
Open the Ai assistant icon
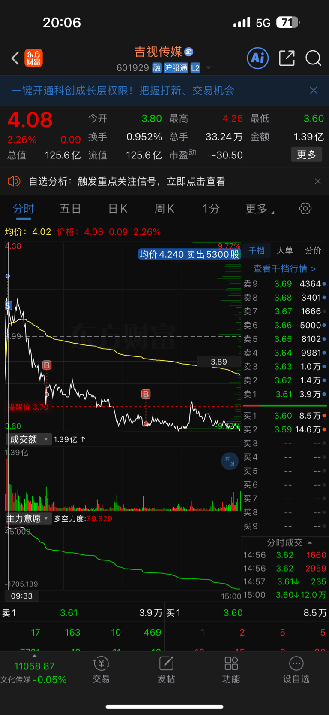258,58
